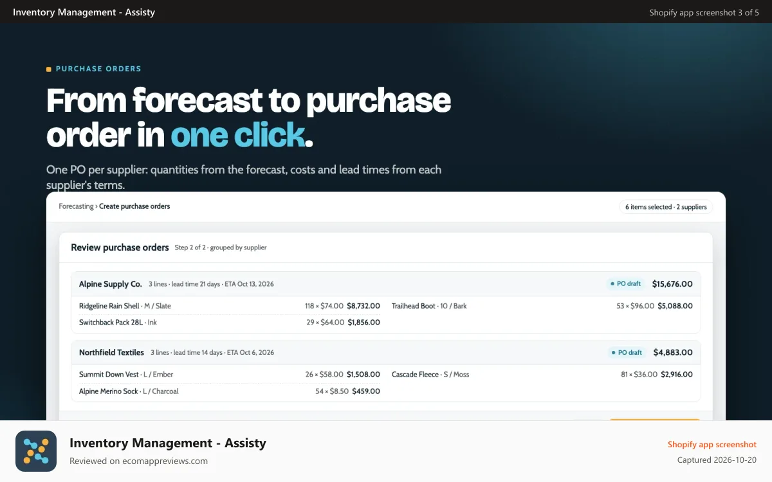Click the Create purchase orders breadcrumb
This screenshot has height=482, width=772.
tap(134, 206)
